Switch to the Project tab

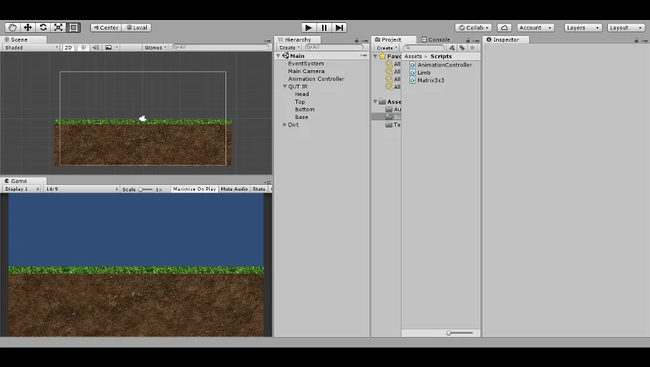point(394,39)
